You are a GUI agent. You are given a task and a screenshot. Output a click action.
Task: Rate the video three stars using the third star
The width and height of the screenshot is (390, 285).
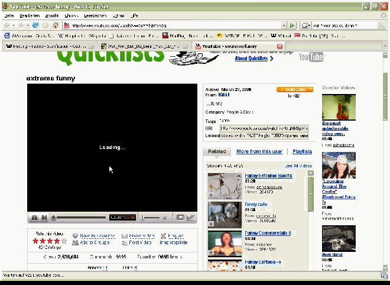(50, 241)
